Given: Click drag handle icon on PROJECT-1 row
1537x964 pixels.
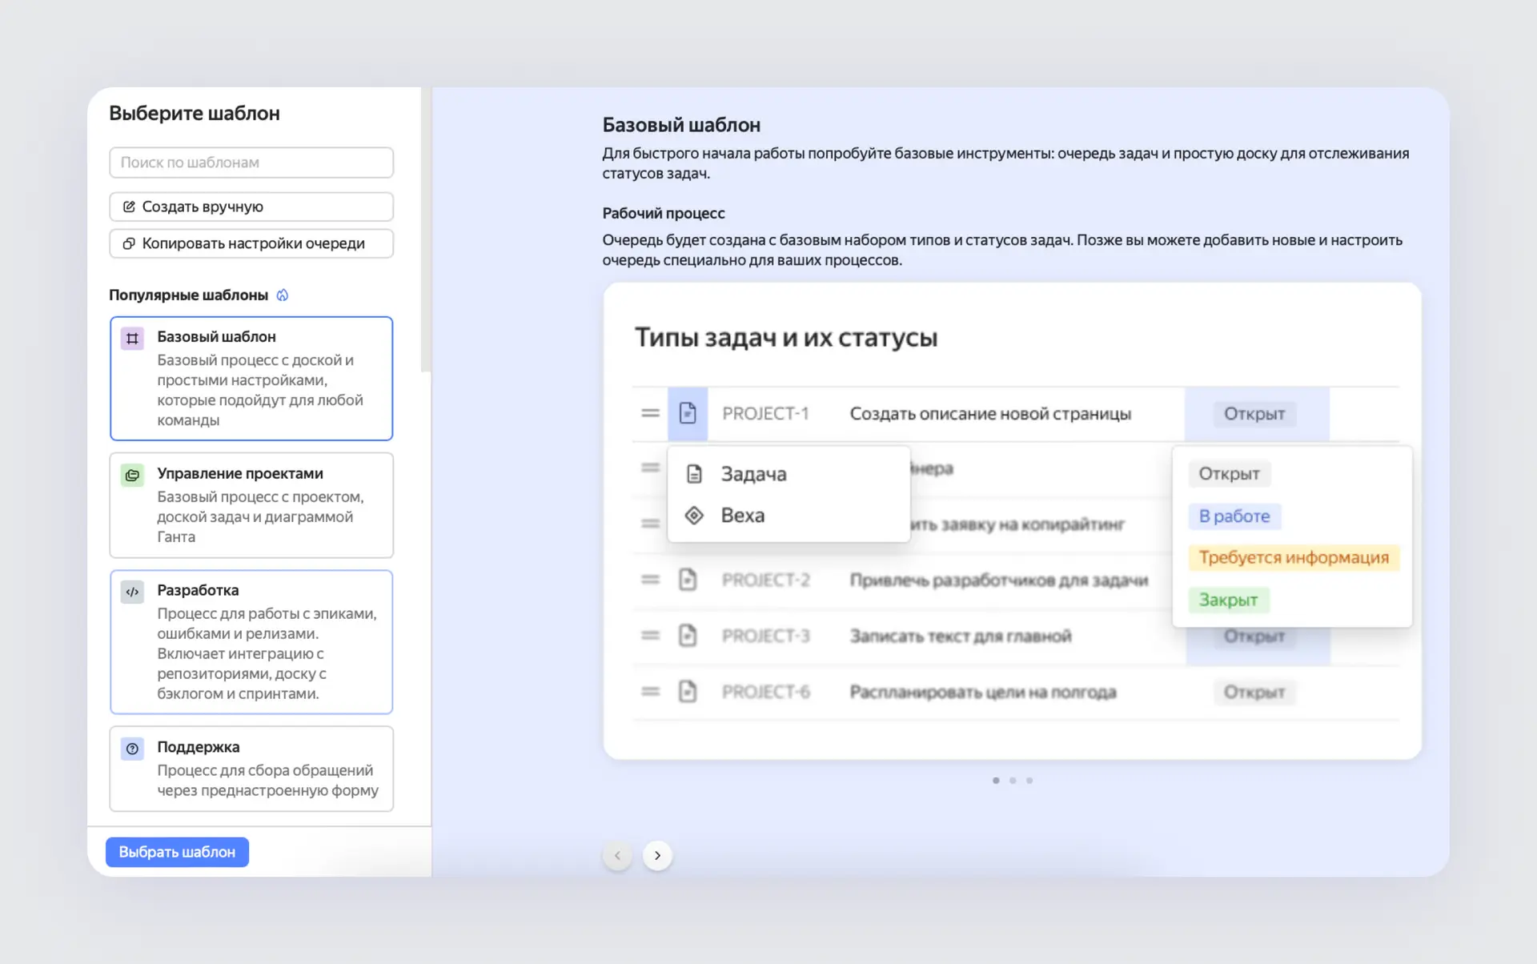Looking at the screenshot, I should click(650, 413).
